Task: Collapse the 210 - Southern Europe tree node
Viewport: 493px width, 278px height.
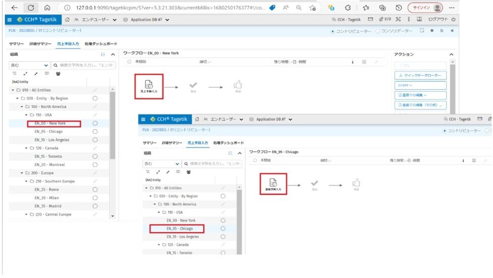Action: point(27,181)
